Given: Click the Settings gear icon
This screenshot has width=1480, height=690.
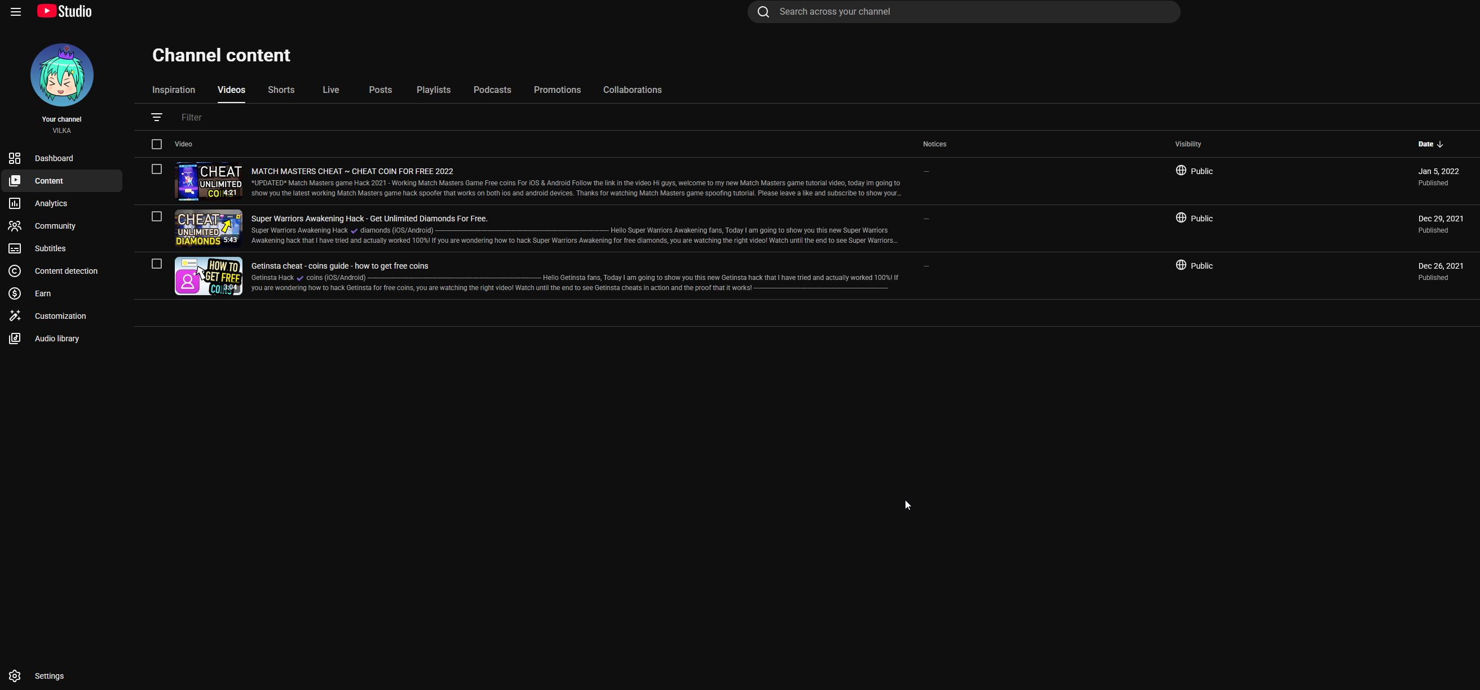Looking at the screenshot, I should point(15,676).
